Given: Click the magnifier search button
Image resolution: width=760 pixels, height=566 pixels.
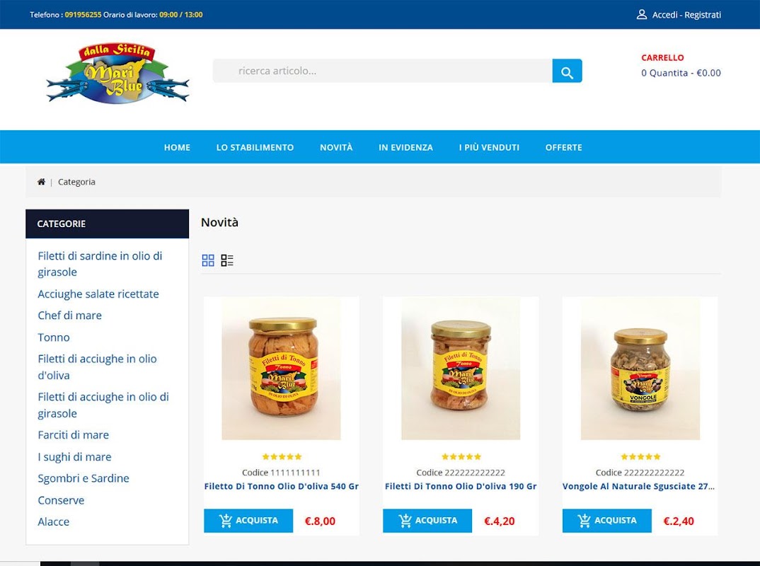Looking at the screenshot, I should coord(567,71).
